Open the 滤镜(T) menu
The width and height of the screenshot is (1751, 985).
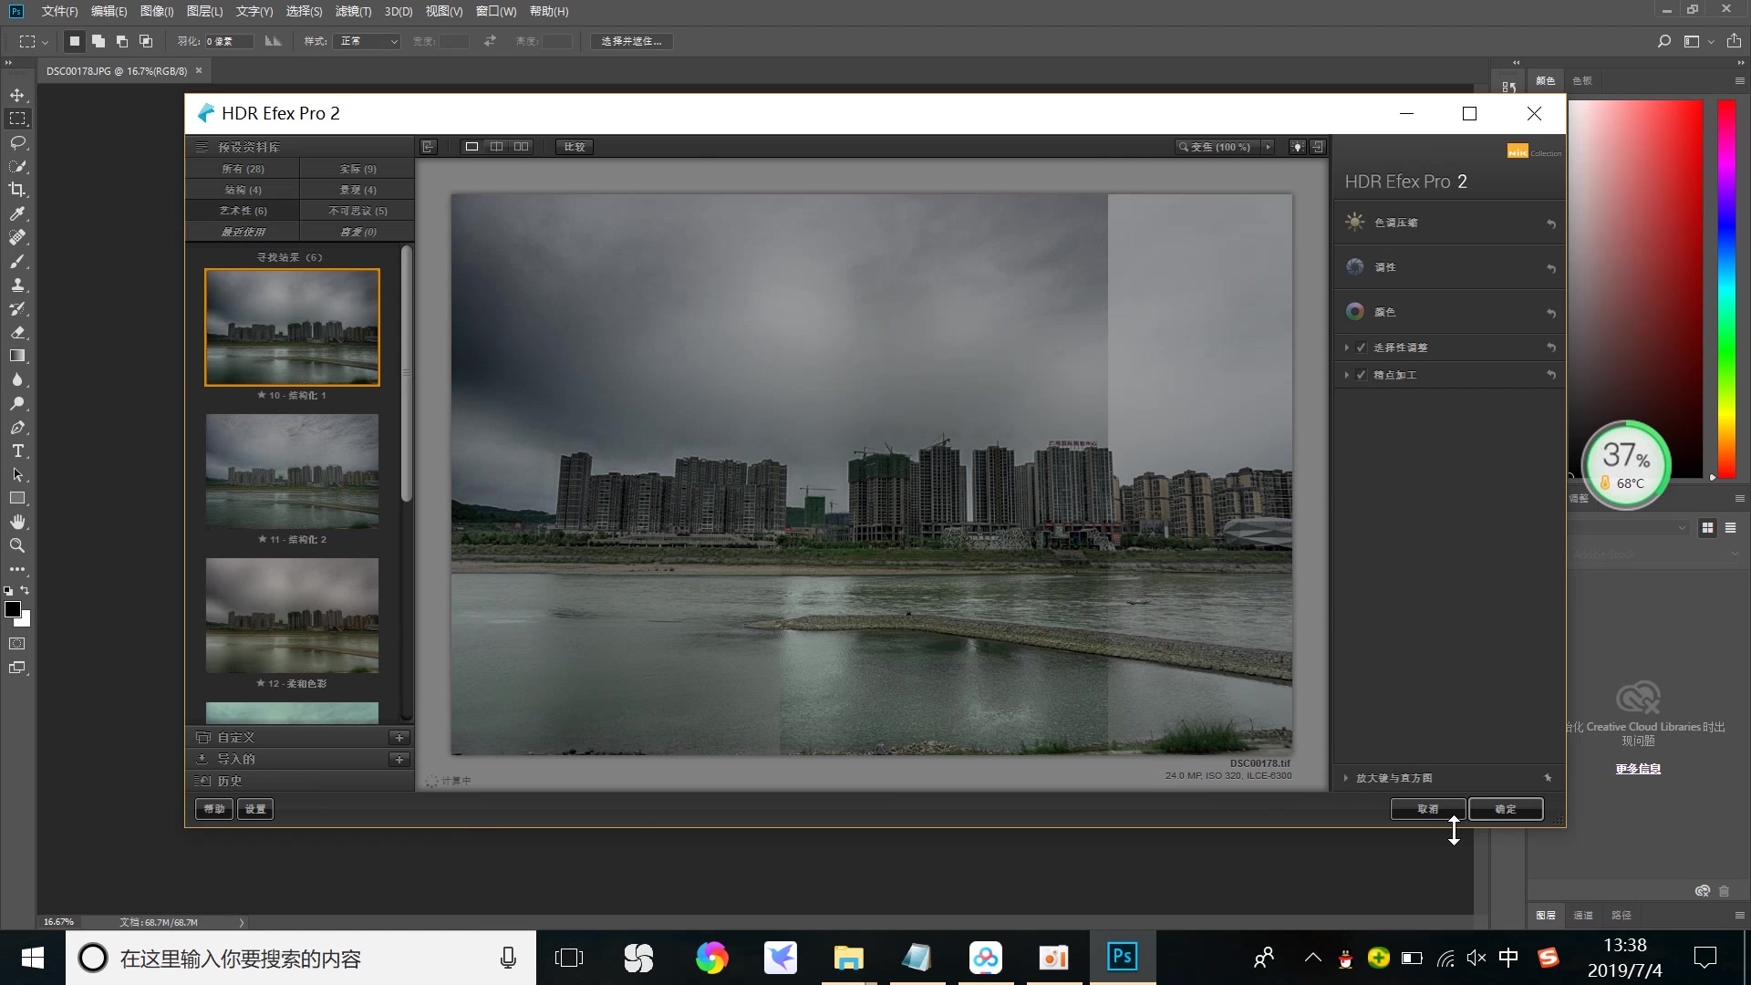353,11
